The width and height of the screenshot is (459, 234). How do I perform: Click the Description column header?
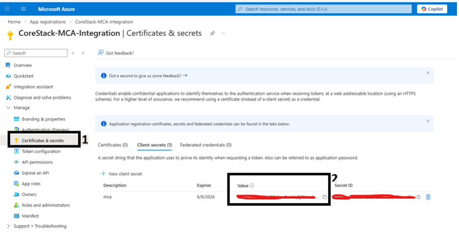[x=115, y=185]
